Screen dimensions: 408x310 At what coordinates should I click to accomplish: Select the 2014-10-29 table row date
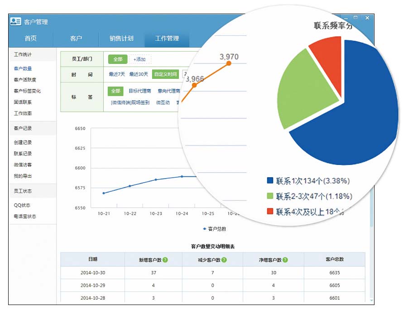93,286
